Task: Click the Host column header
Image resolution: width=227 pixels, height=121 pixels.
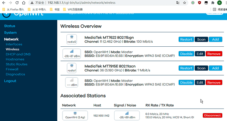Action: click(x=97, y=105)
